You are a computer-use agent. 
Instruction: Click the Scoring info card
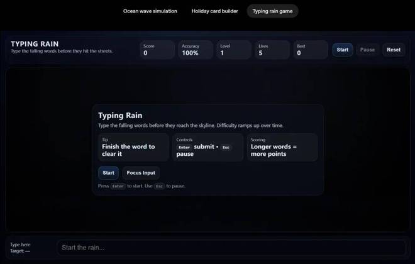[x=282, y=147]
